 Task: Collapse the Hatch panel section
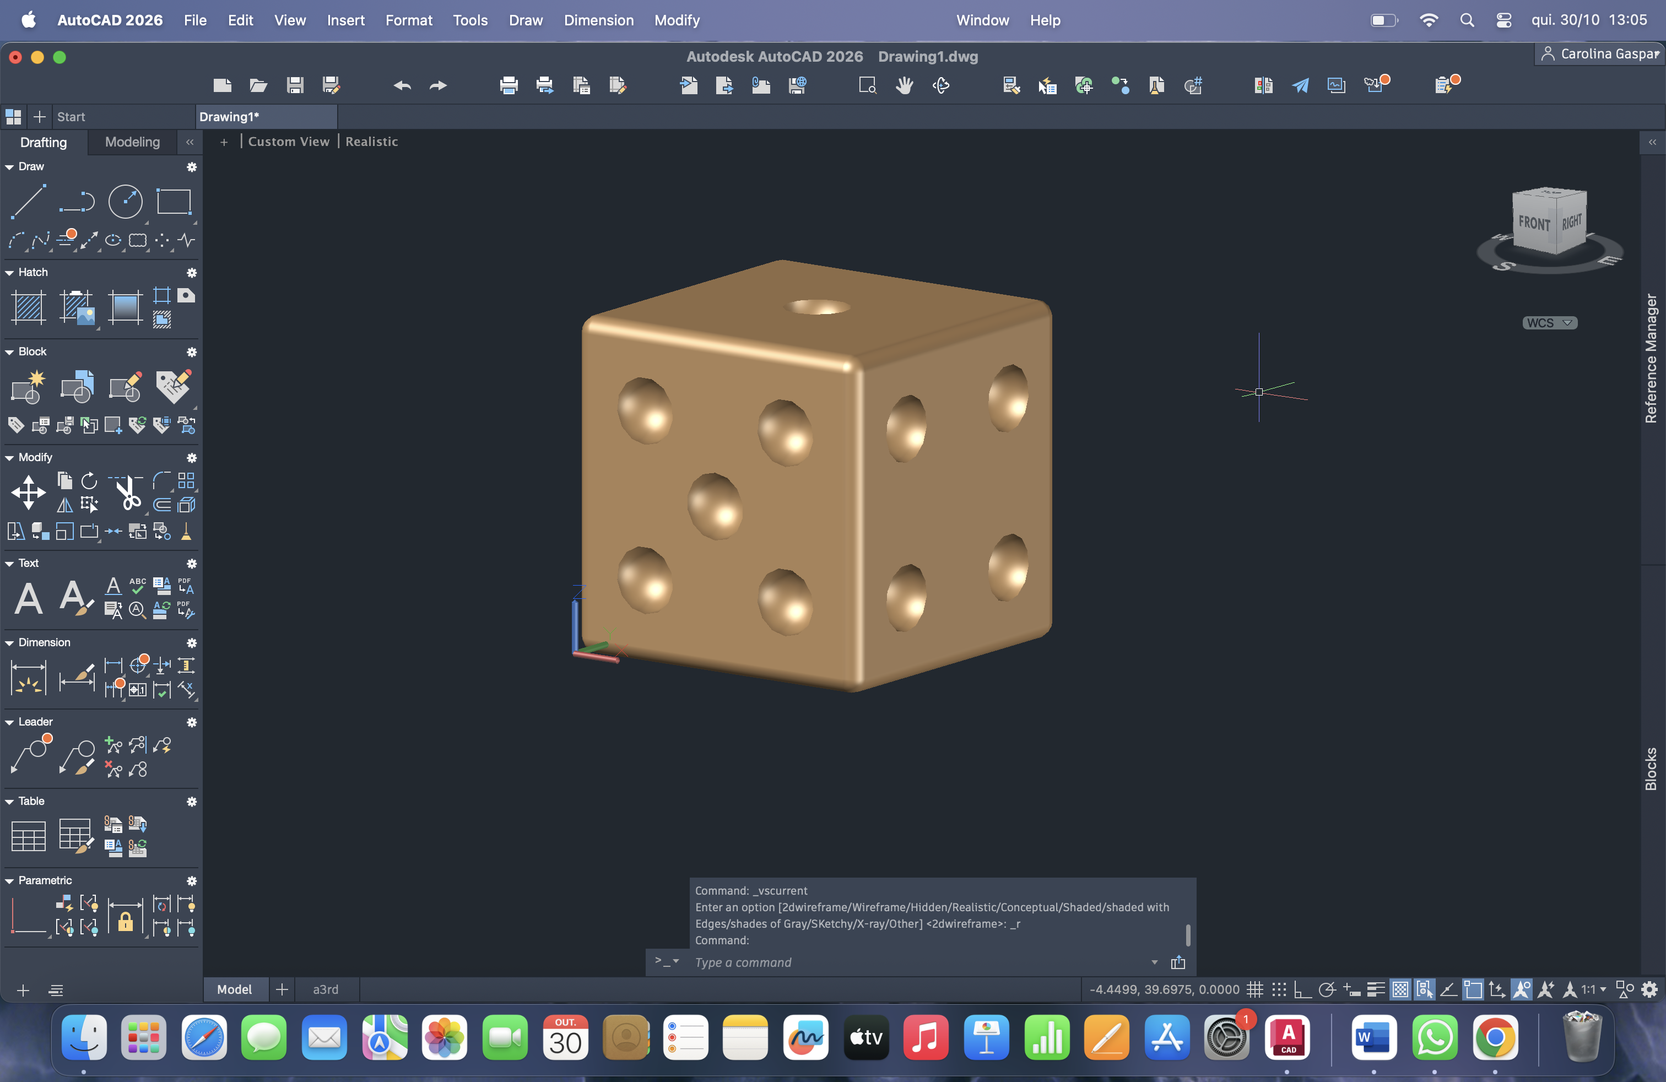pos(9,272)
